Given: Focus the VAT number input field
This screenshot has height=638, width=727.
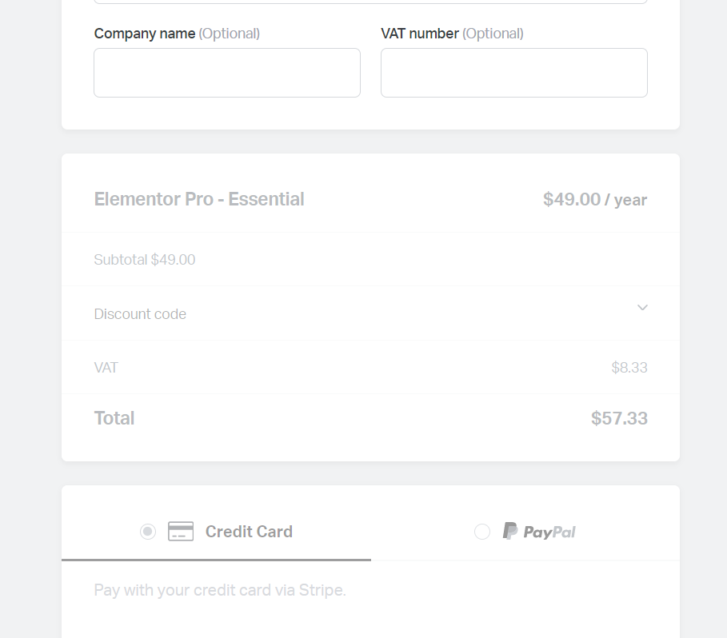Looking at the screenshot, I should (514, 73).
